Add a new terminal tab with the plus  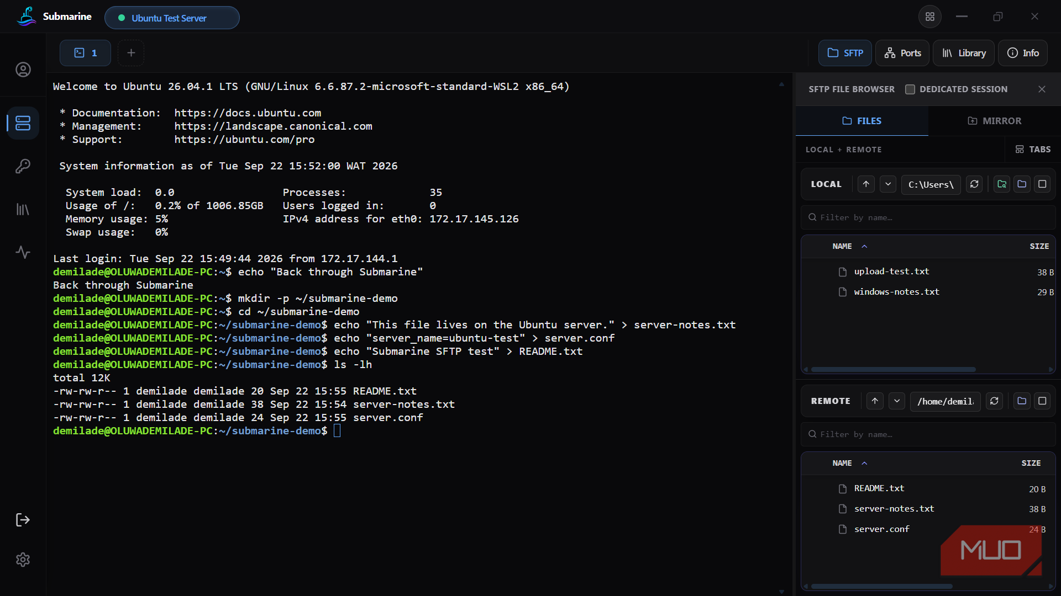[131, 53]
